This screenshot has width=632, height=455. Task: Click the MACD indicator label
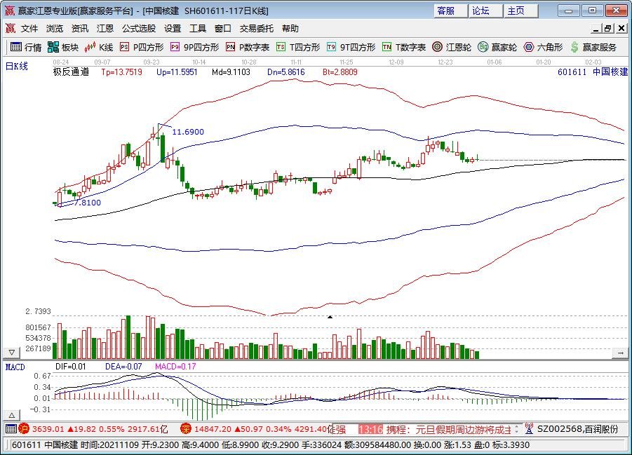(15, 367)
